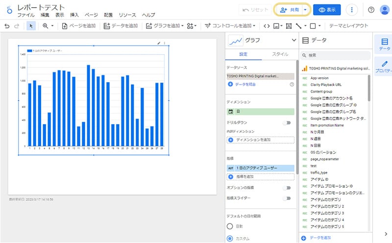Click the Looker Studio logo icon
Viewport: 392px width, 243px height.
[9, 10]
